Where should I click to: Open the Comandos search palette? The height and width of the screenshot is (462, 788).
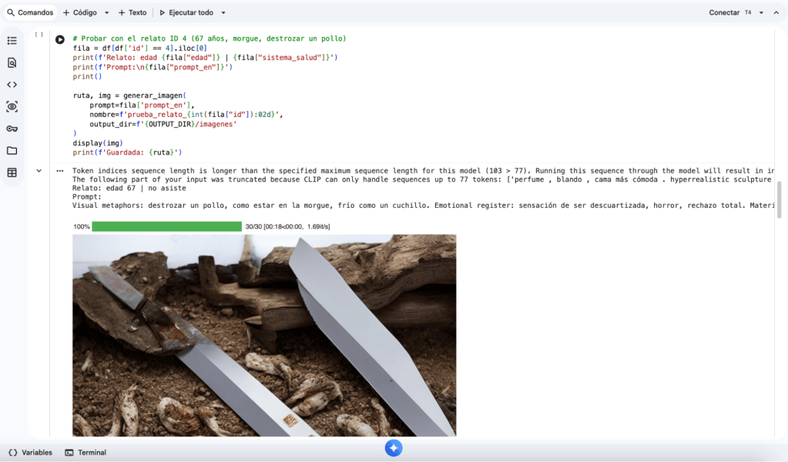30,12
